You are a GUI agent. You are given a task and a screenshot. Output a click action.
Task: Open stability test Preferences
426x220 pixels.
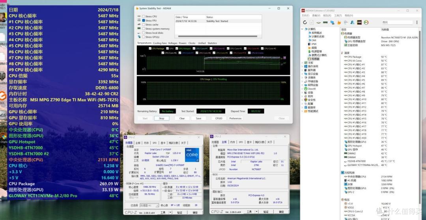(x=235, y=118)
